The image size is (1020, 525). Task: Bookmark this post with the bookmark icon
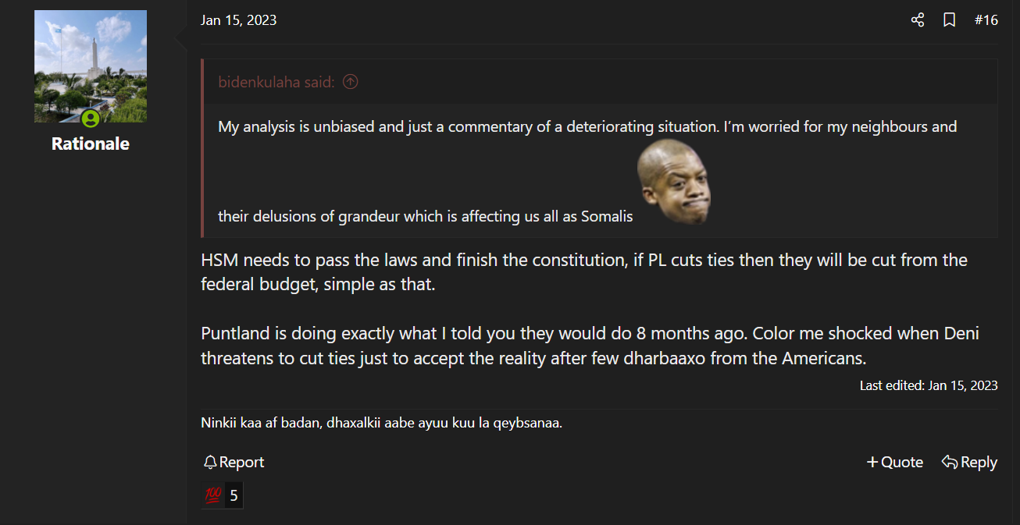click(x=949, y=20)
